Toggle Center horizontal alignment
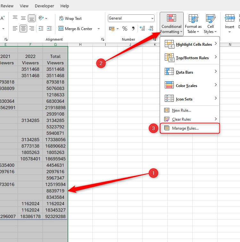The height and width of the screenshot is (242, 240). (x=23, y=29)
